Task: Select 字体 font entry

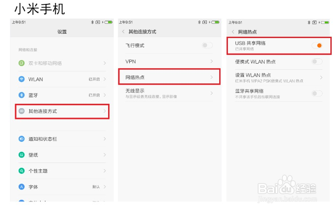Action: (x=62, y=187)
